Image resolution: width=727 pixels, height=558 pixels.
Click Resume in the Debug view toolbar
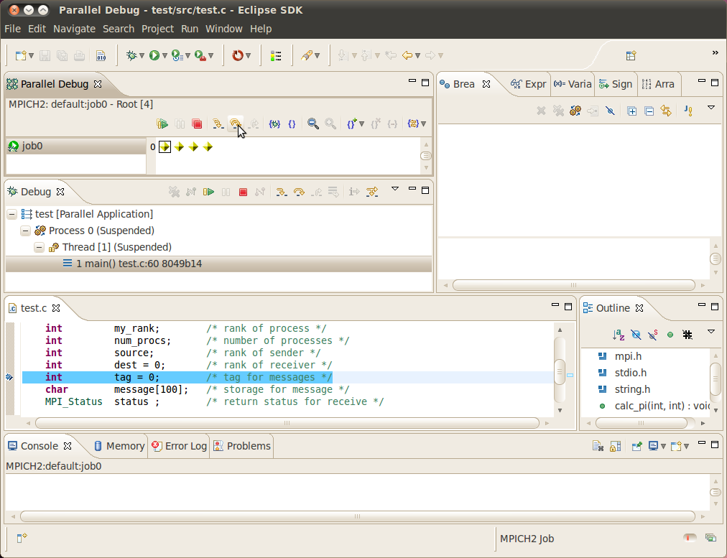point(208,192)
